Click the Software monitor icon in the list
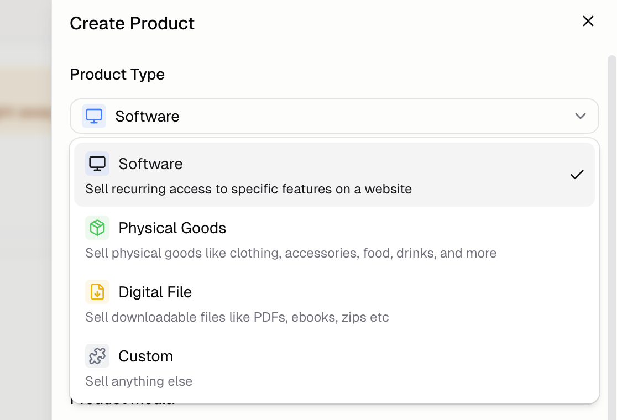The width and height of the screenshot is (617, 420). pyautogui.click(x=97, y=164)
